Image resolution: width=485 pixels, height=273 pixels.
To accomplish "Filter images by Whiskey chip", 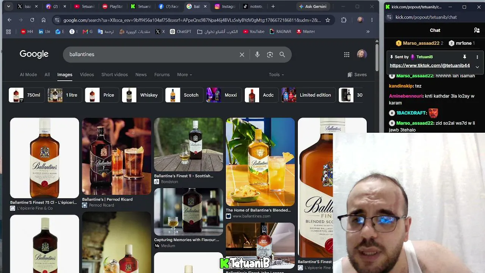I will click(x=141, y=95).
